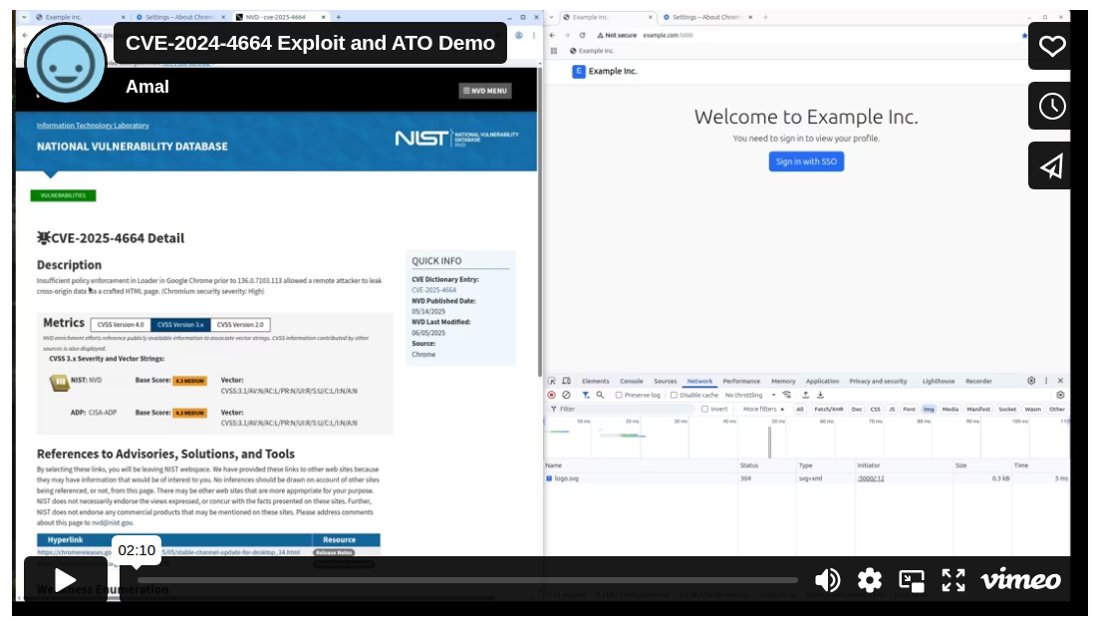Play the Vimeo video
The width and height of the screenshot is (1093, 625).
coord(66,580)
